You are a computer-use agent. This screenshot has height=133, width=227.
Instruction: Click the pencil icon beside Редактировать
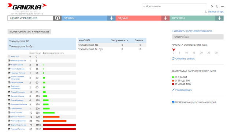point(173,90)
